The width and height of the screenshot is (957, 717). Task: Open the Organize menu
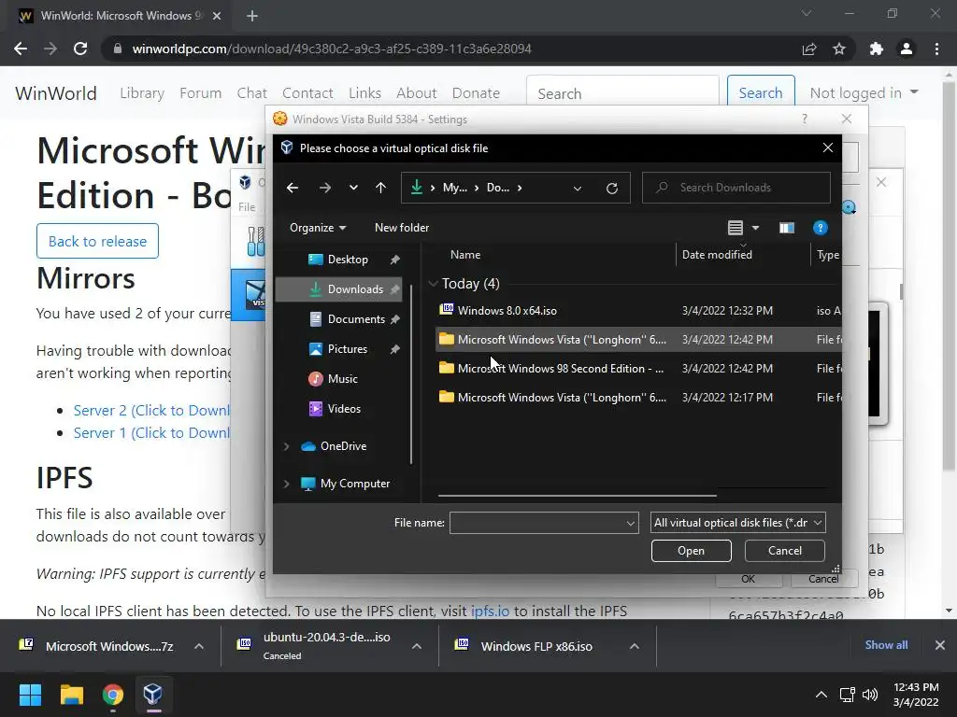(x=318, y=228)
